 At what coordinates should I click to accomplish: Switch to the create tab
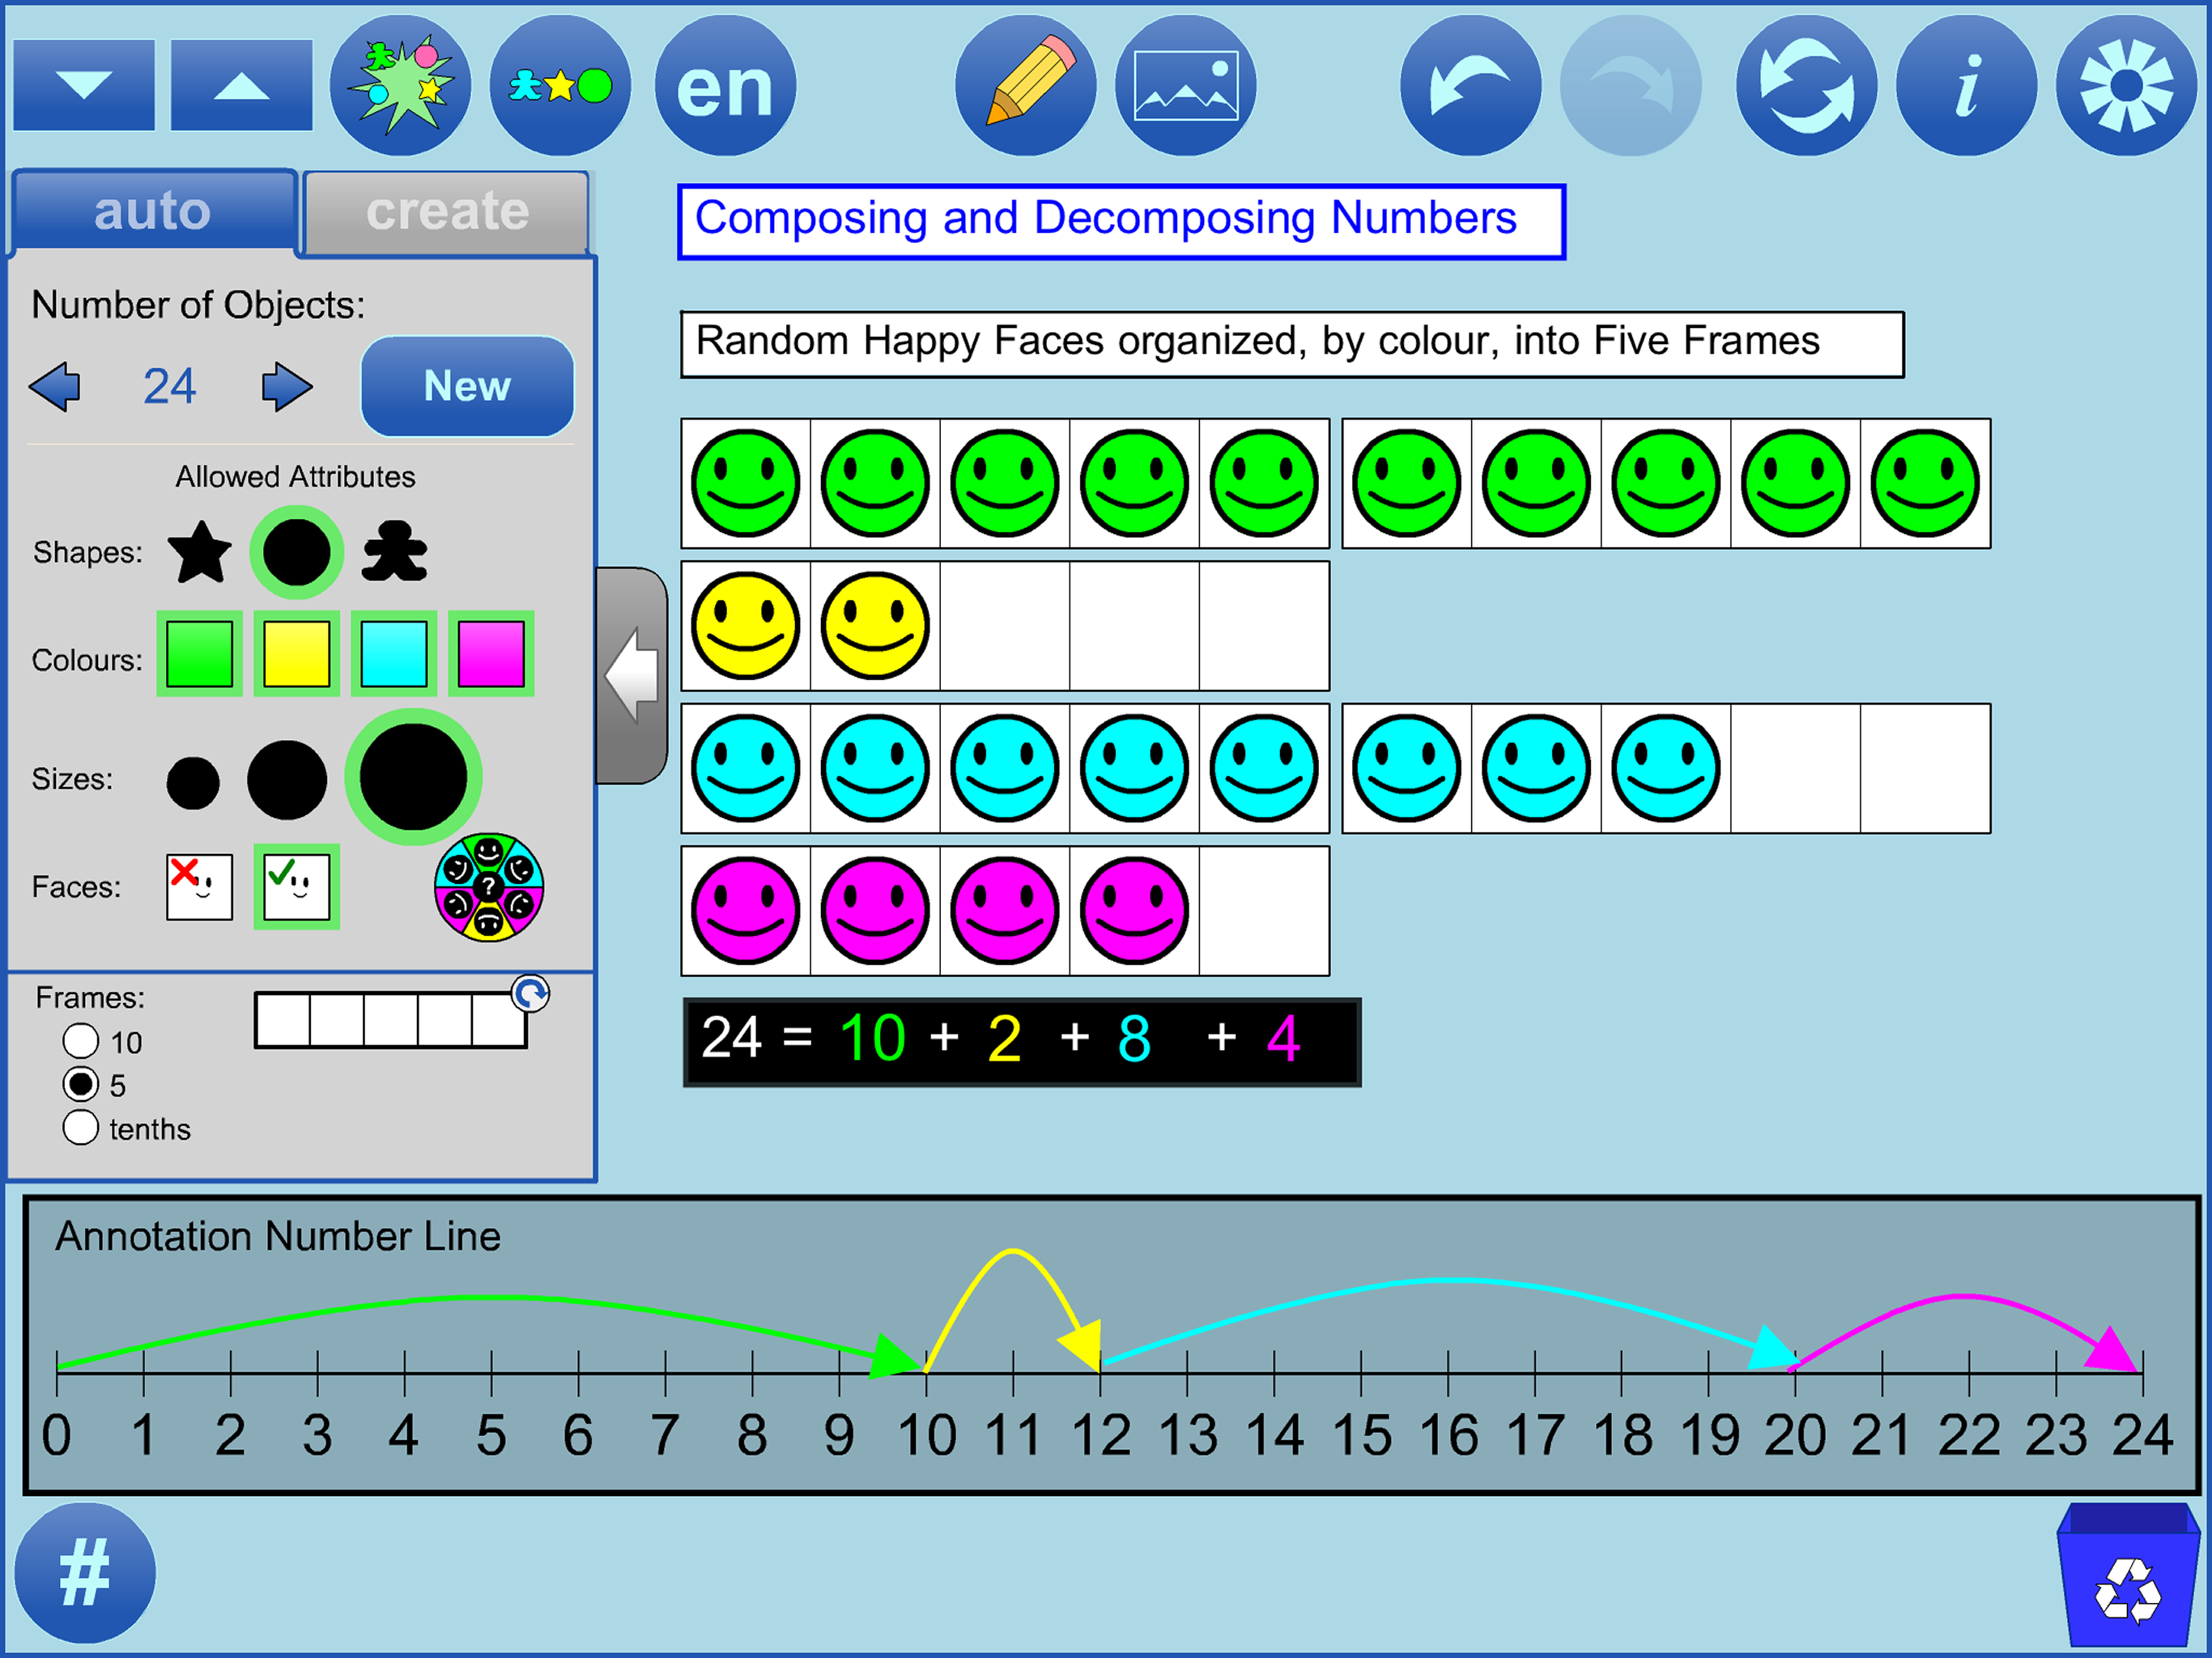pyautogui.click(x=446, y=212)
